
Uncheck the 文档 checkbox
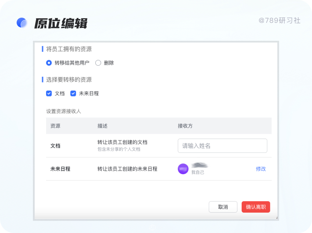pyautogui.click(x=49, y=93)
